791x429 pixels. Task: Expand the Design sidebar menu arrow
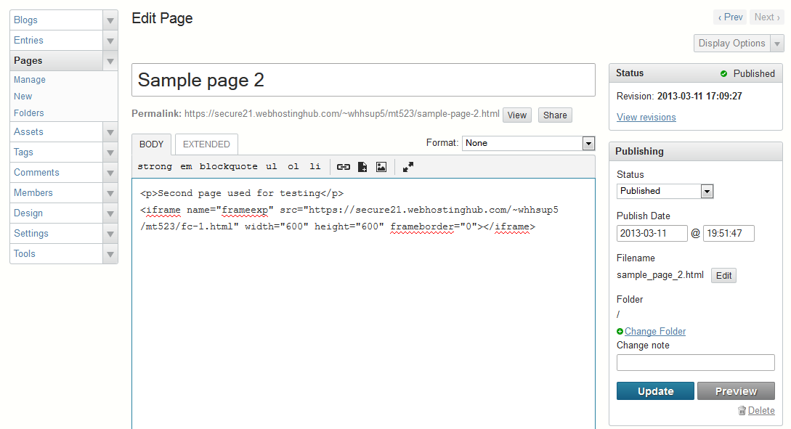pos(110,213)
